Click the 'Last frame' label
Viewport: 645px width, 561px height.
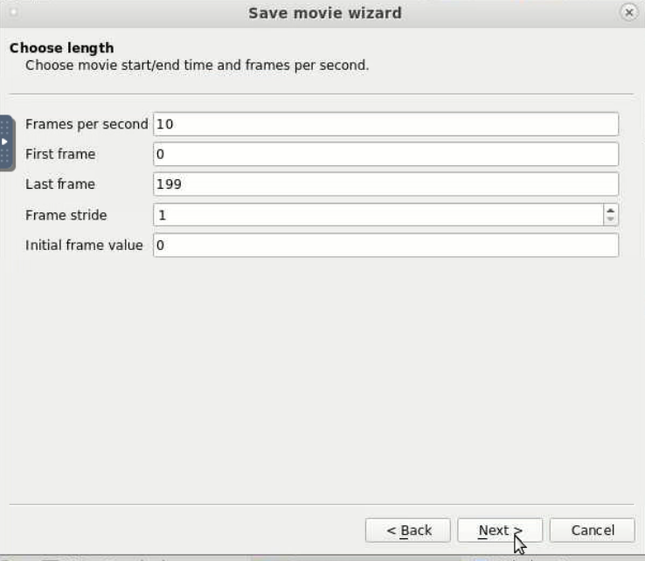click(x=60, y=184)
